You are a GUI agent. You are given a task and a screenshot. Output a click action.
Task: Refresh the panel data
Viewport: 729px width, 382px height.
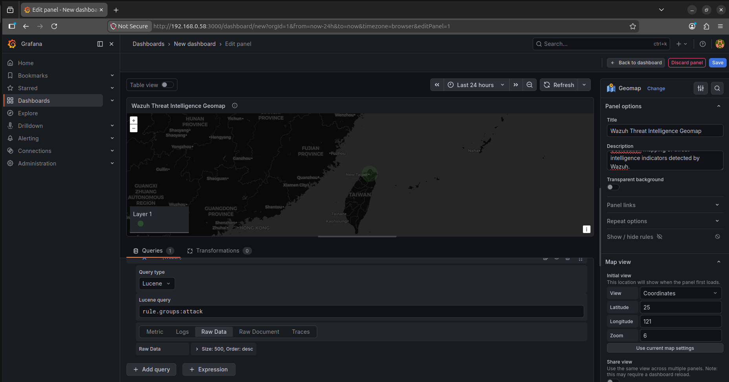point(559,85)
